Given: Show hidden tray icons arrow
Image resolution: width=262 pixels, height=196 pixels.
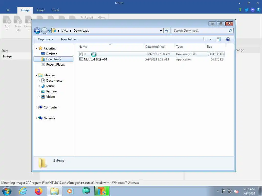Looking at the screenshot, I should pyautogui.click(x=217, y=191).
